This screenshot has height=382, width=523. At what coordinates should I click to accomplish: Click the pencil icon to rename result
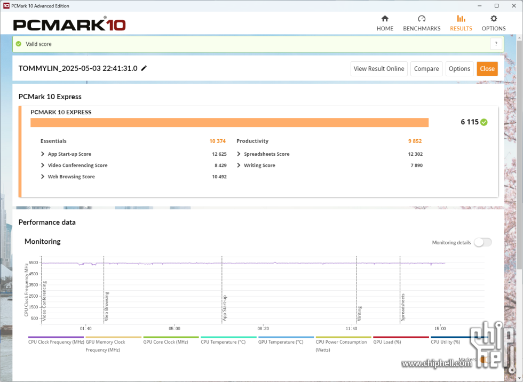(144, 68)
